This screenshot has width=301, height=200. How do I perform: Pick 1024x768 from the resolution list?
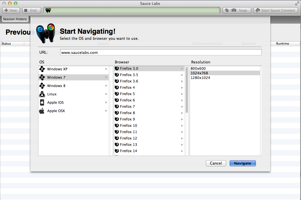(199, 73)
